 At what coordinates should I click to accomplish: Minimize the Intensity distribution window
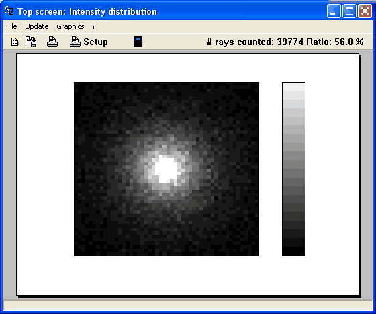point(334,11)
